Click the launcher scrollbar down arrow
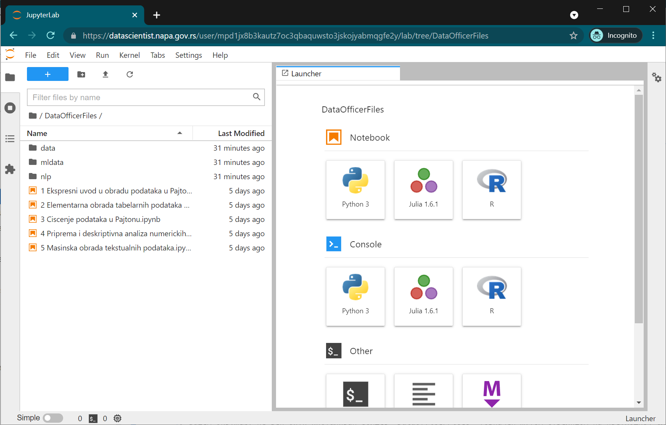Image resolution: width=666 pixels, height=425 pixels. coord(639,403)
